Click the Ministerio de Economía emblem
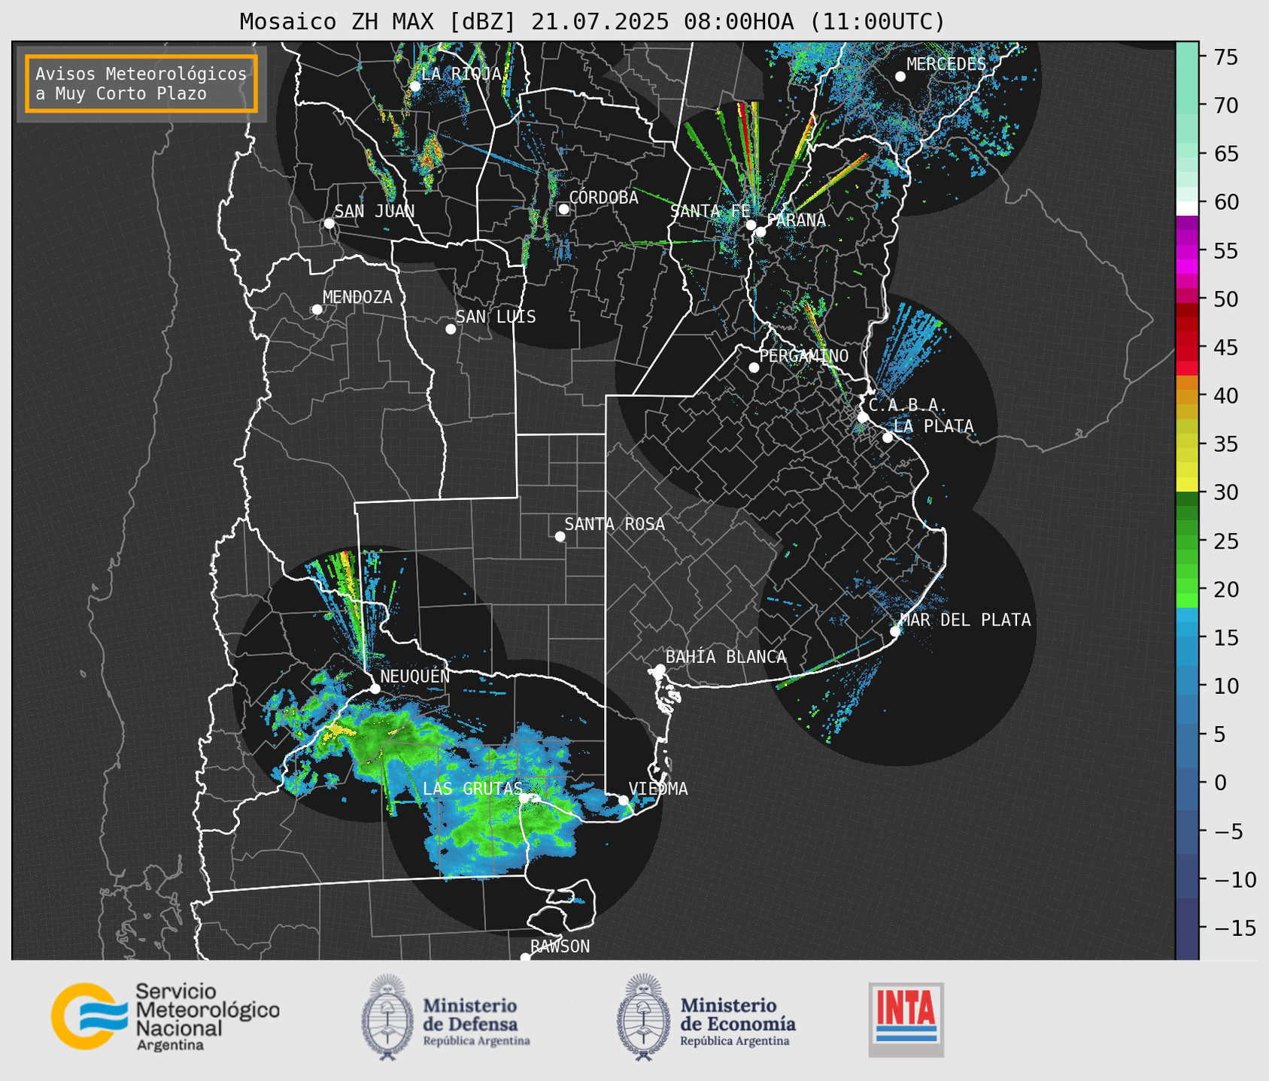Screen dimensions: 1269x1081 (x=642, y=1017)
